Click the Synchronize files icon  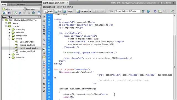33,13
